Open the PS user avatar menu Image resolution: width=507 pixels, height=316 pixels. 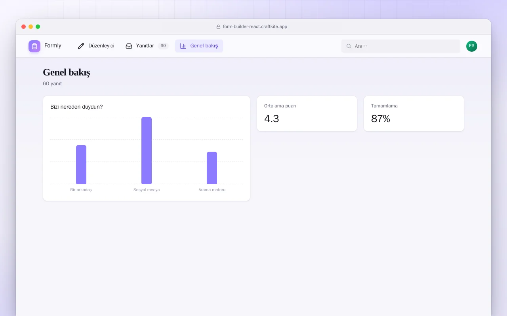472,46
